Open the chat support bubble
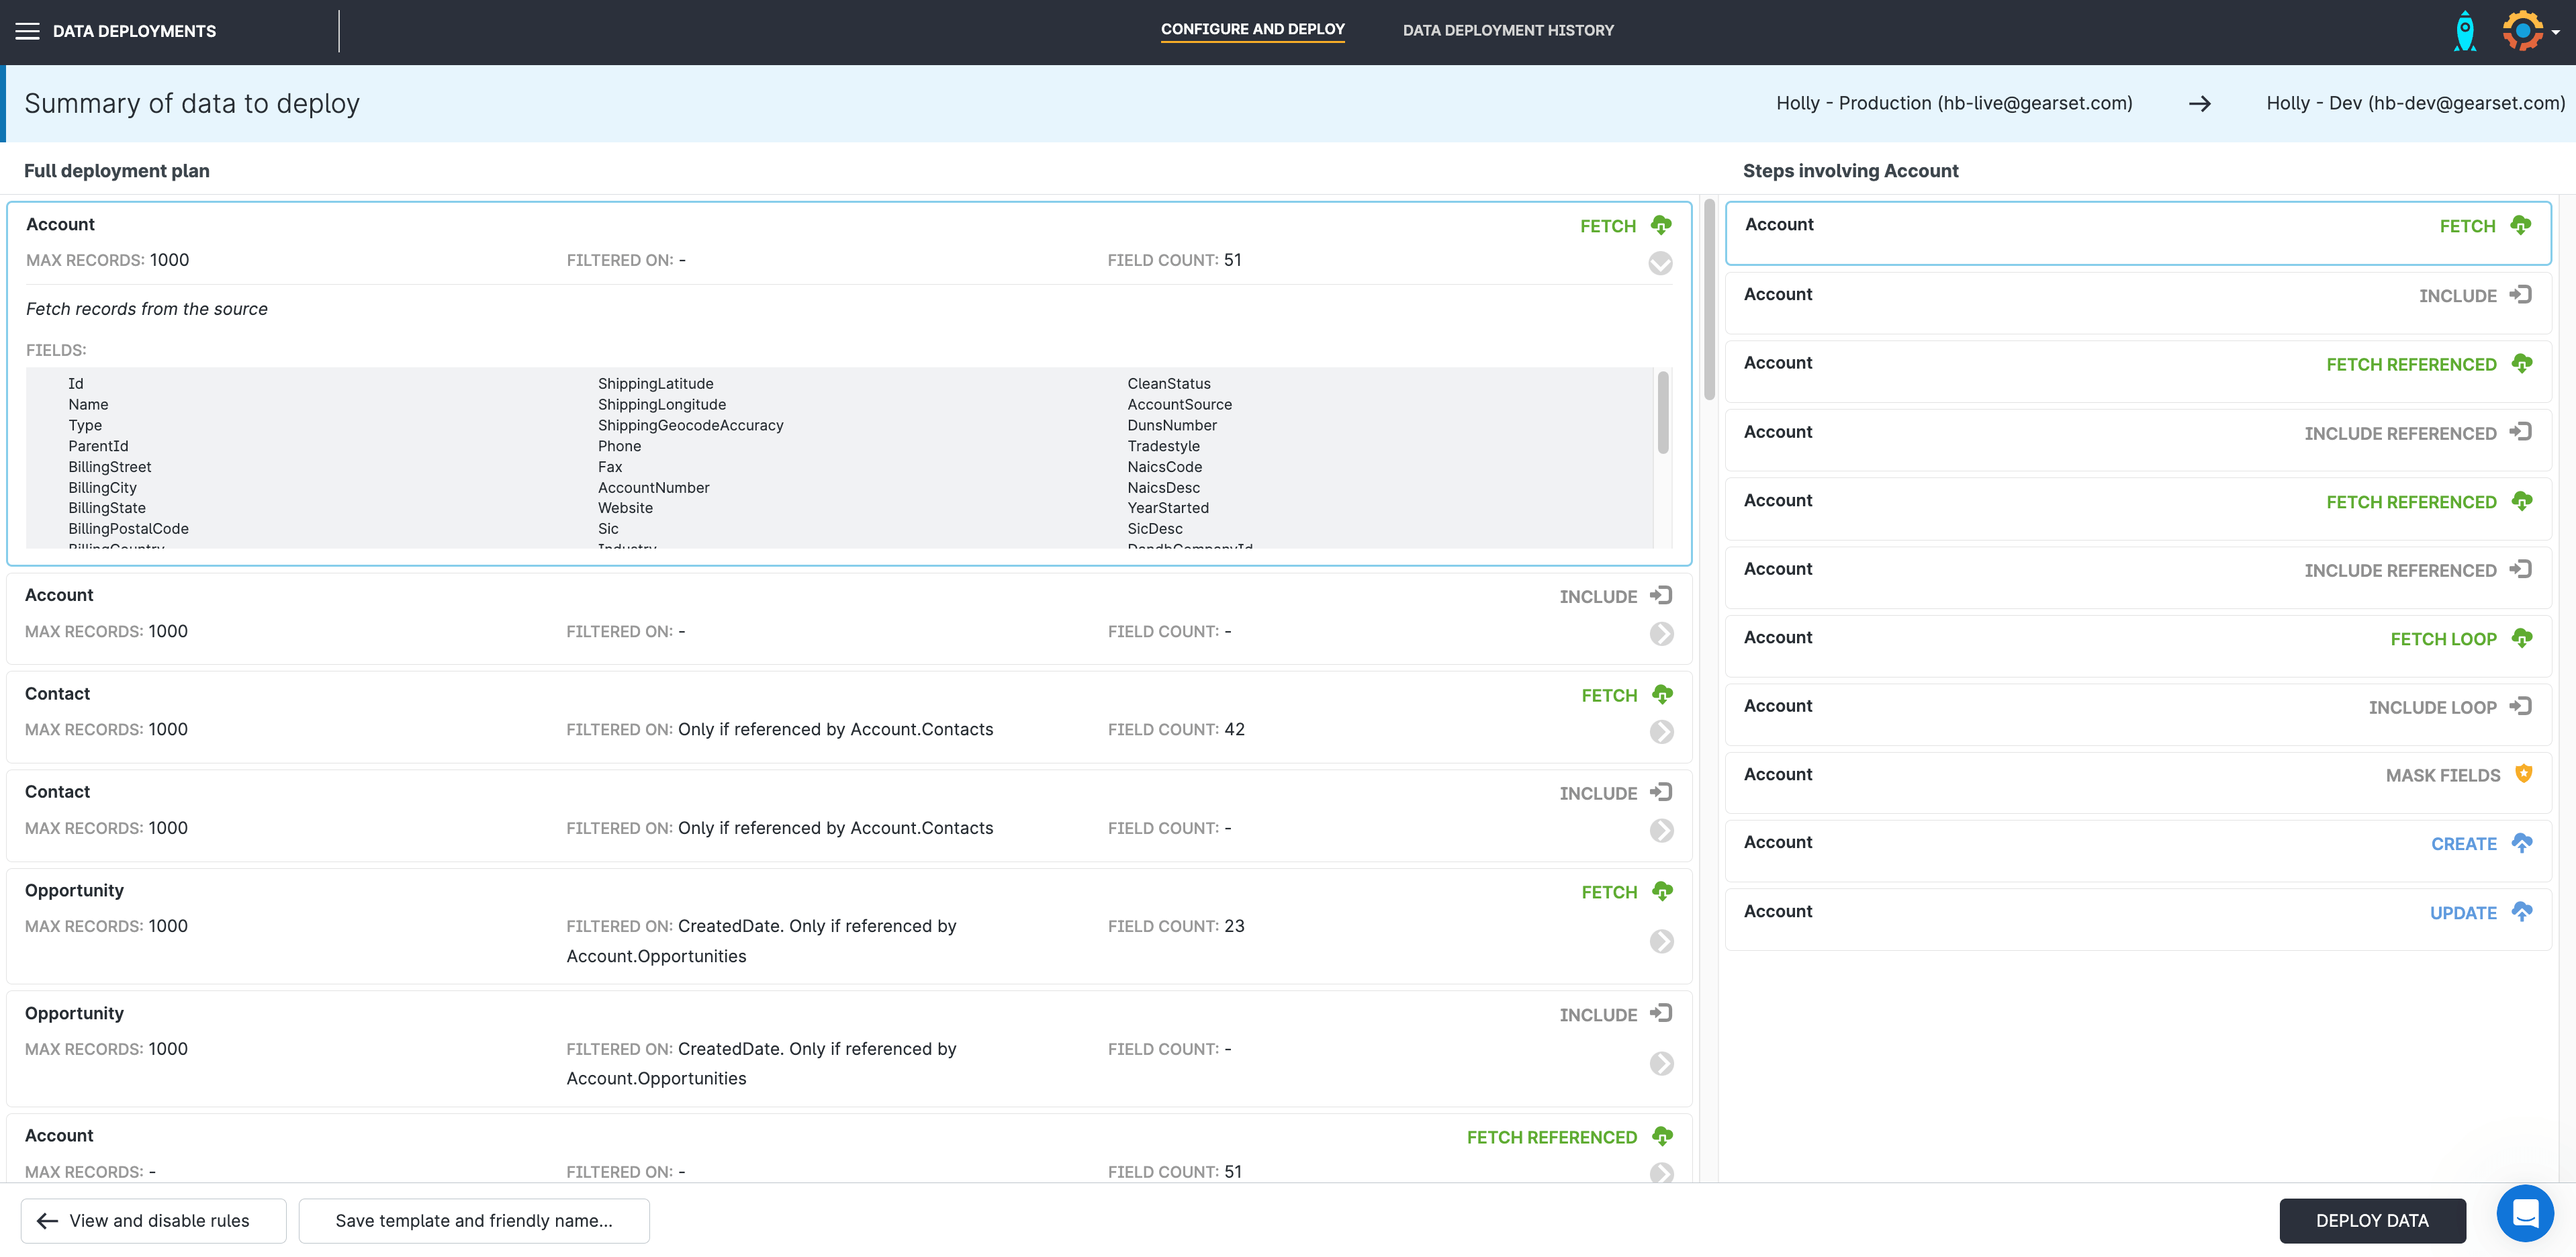2576x1257 pixels. [2524, 1213]
